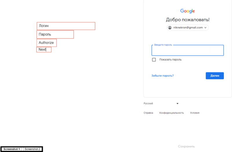
Task: Open the Русский language selector
Action: click(x=161, y=103)
